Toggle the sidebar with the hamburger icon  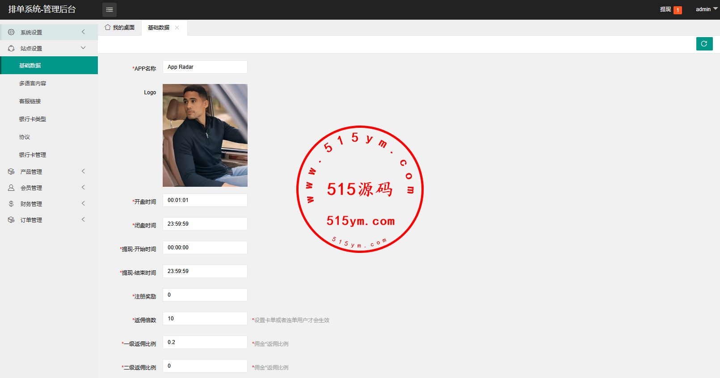click(x=109, y=10)
